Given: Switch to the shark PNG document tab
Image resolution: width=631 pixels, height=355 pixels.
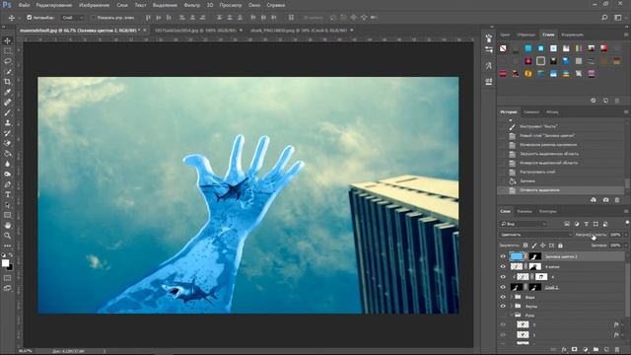Looking at the screenshot, I should tap(299, 31).
